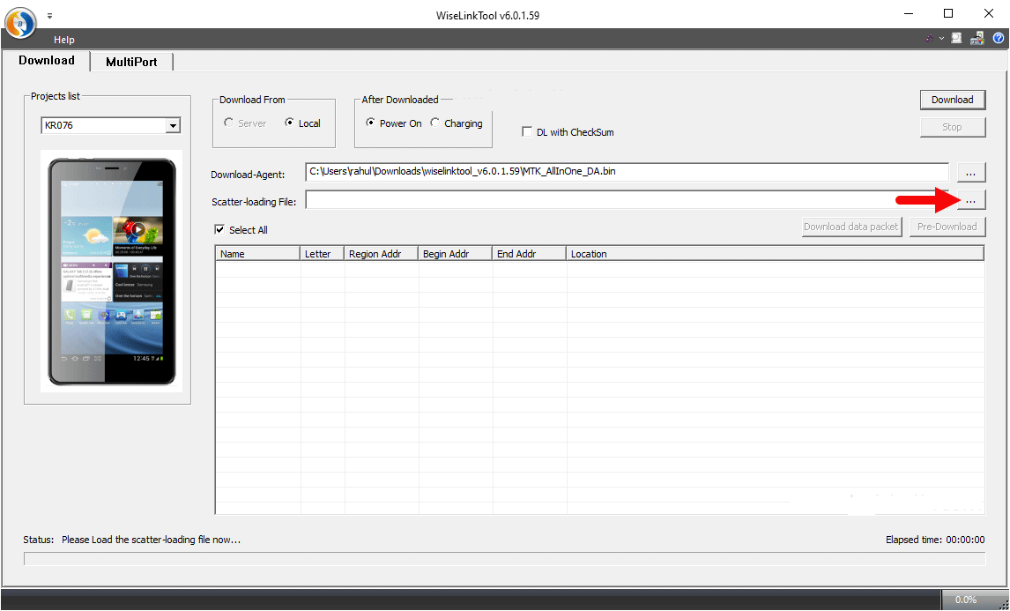Select the Local download source option
Viewport: 1010px width, 611px height.
click(290, 123)
